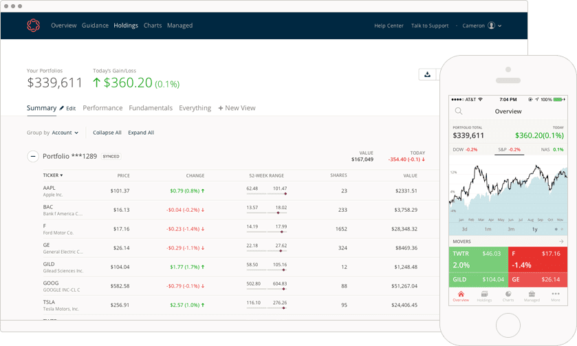Click the Expand All link

coord(141,133)
